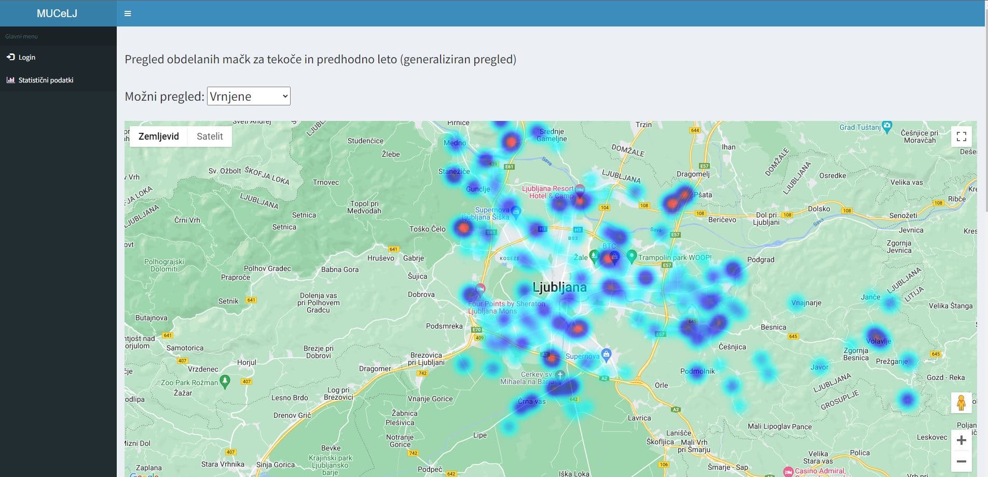Open the Trampolin park WOOP marker on the map

tap(632, 257)
